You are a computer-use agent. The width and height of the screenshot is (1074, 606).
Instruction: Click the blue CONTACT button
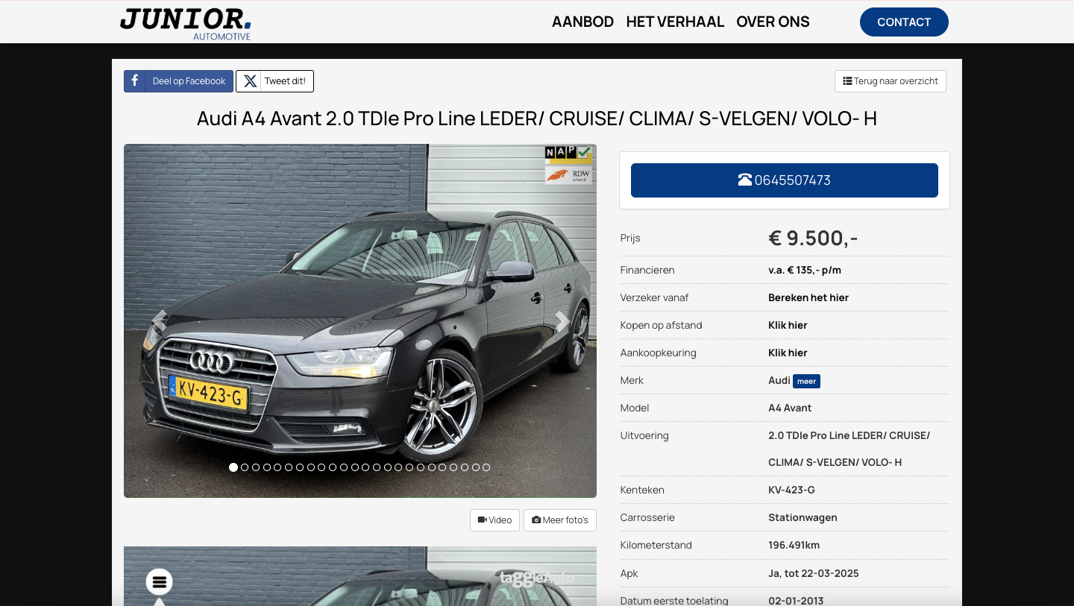point(904,22)
